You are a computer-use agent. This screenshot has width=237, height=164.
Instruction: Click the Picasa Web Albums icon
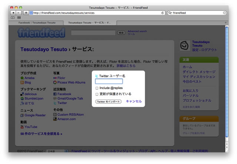click(x=55, y=83)
